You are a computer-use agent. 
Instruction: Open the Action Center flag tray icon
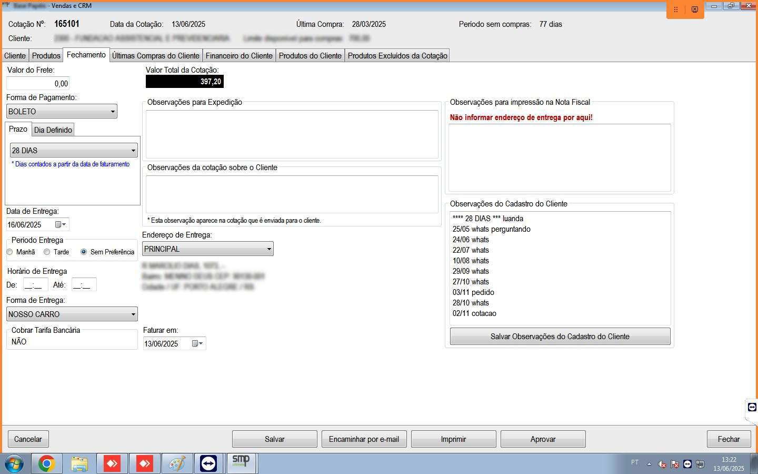tap(675, 464)
